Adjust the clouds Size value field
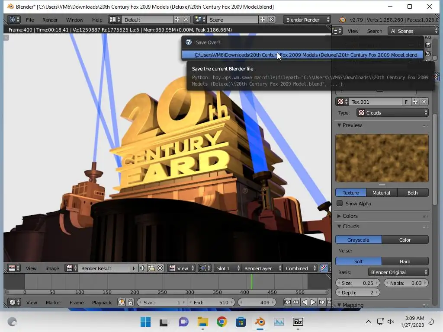This screenshot has width=443, height=332. (x=358, y=283)
